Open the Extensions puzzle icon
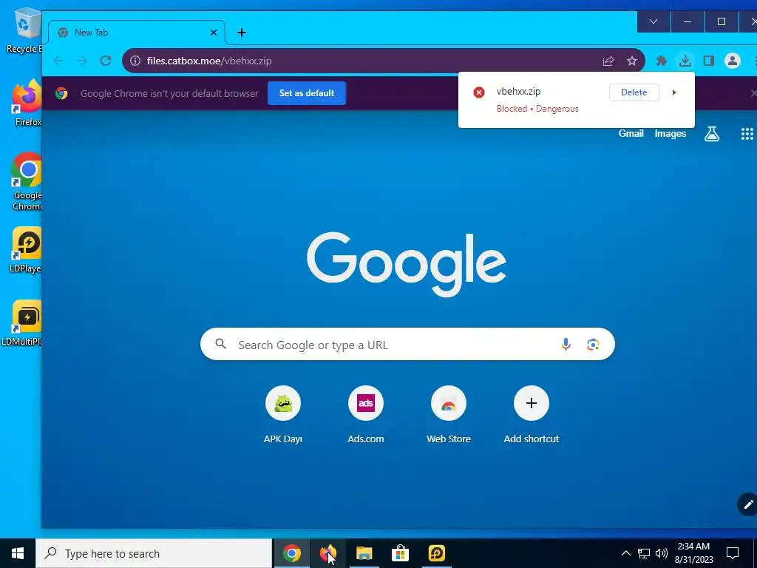This screenshot has width=757, height=568. click(662, 61)
